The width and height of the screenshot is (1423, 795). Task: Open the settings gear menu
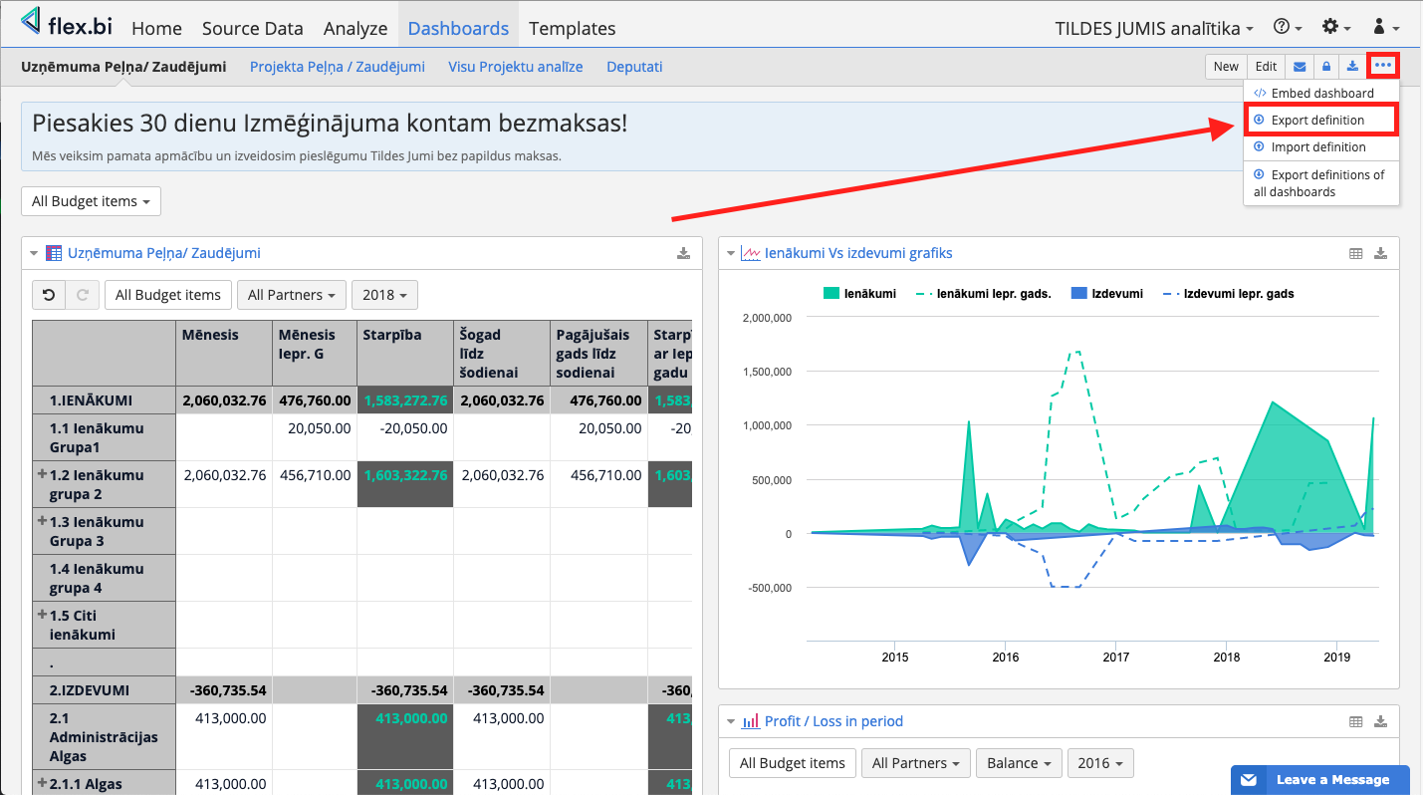(x=1335, y=27)
